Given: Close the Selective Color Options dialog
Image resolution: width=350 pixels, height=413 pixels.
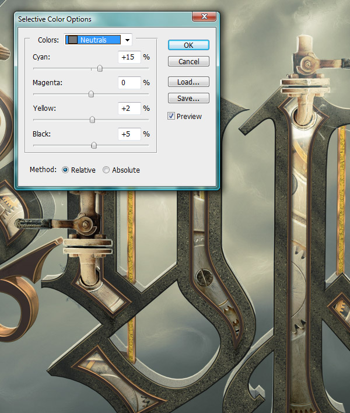Looking at the screenshot, I should 204,16.
